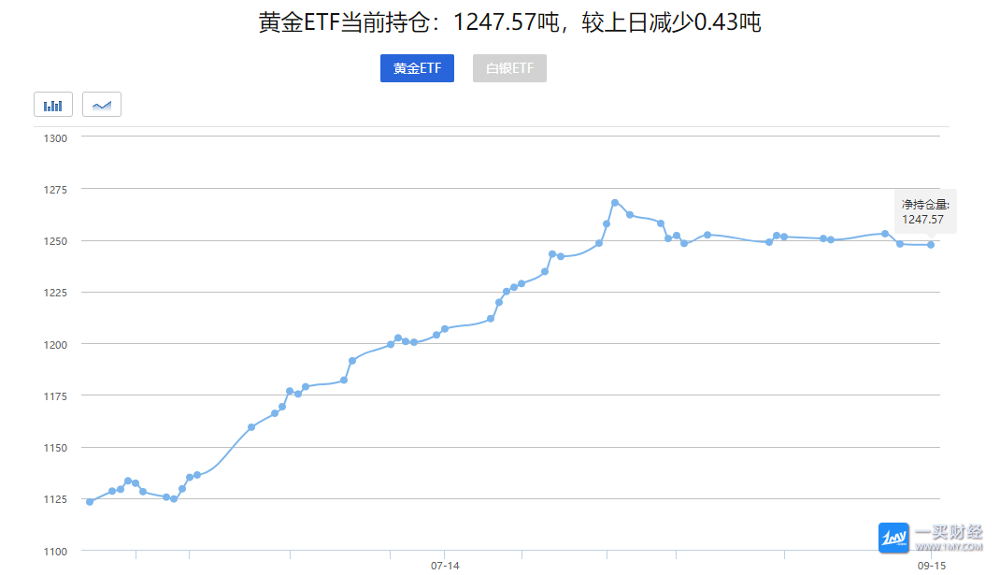Click the 1275 y-axis label
The height and width of the screenshot is (575, 1000).
[55, 190]
